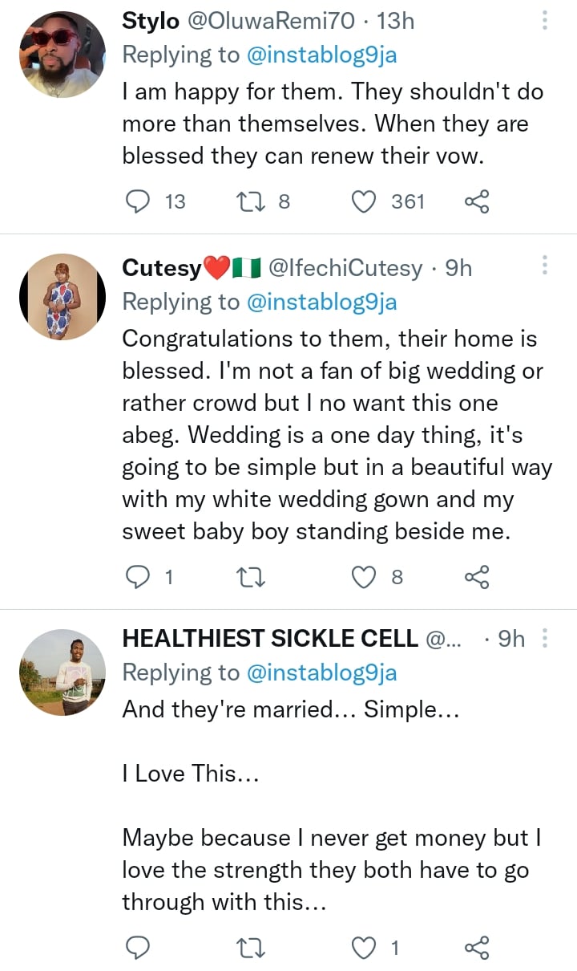Like Stylo's tweet with 361 likes

tap(365, 201)
